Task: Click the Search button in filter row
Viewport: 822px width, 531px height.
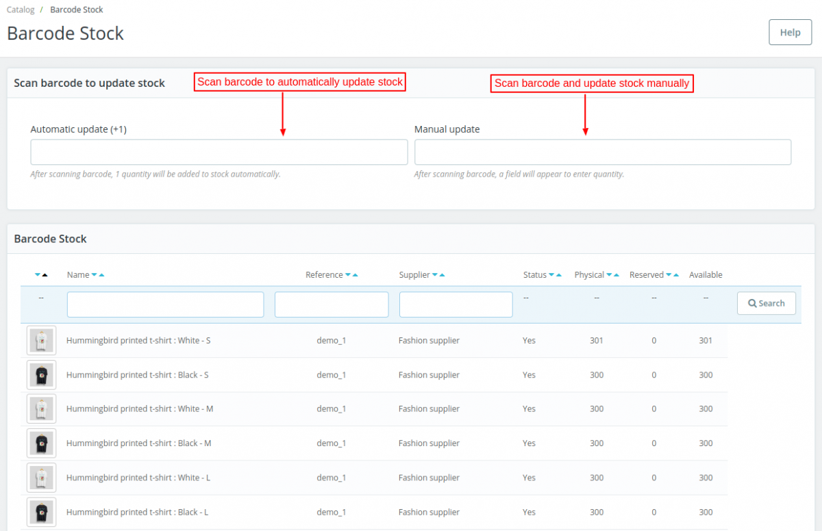Action: (x=766, y=303)
